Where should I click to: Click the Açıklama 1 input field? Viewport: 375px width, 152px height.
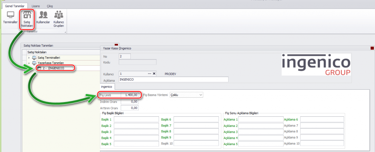point(261,120)
